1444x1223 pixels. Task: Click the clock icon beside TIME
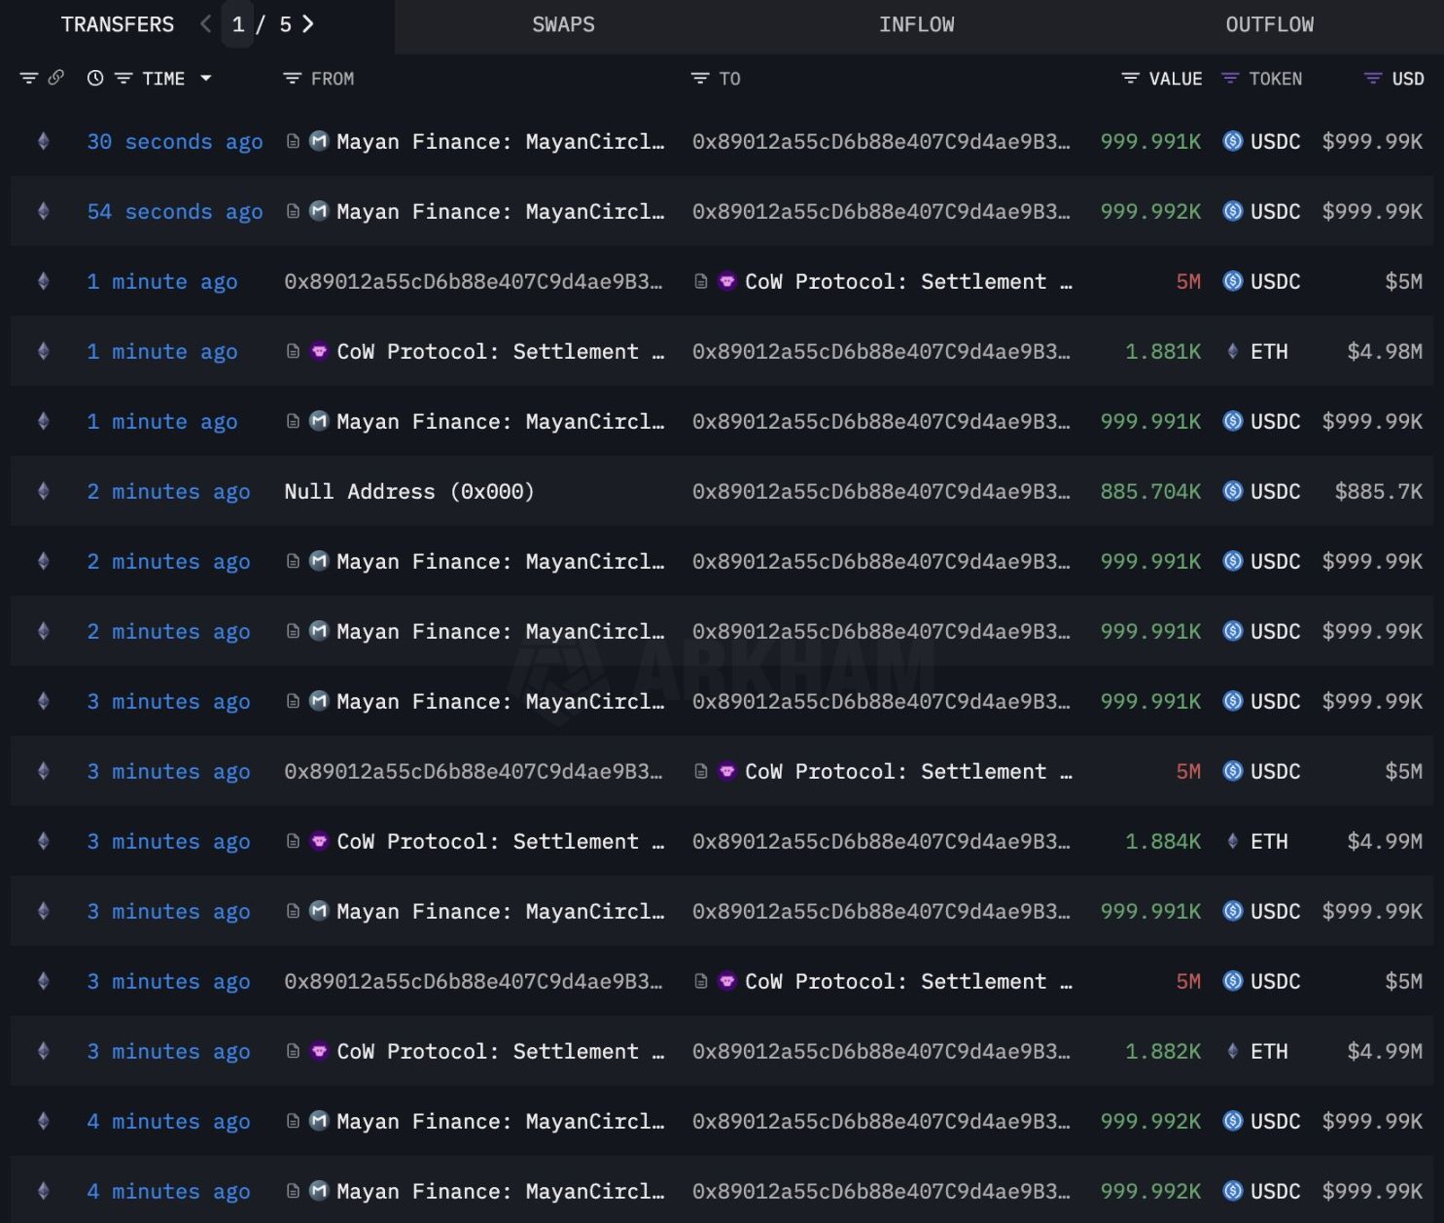pos(95,79)
